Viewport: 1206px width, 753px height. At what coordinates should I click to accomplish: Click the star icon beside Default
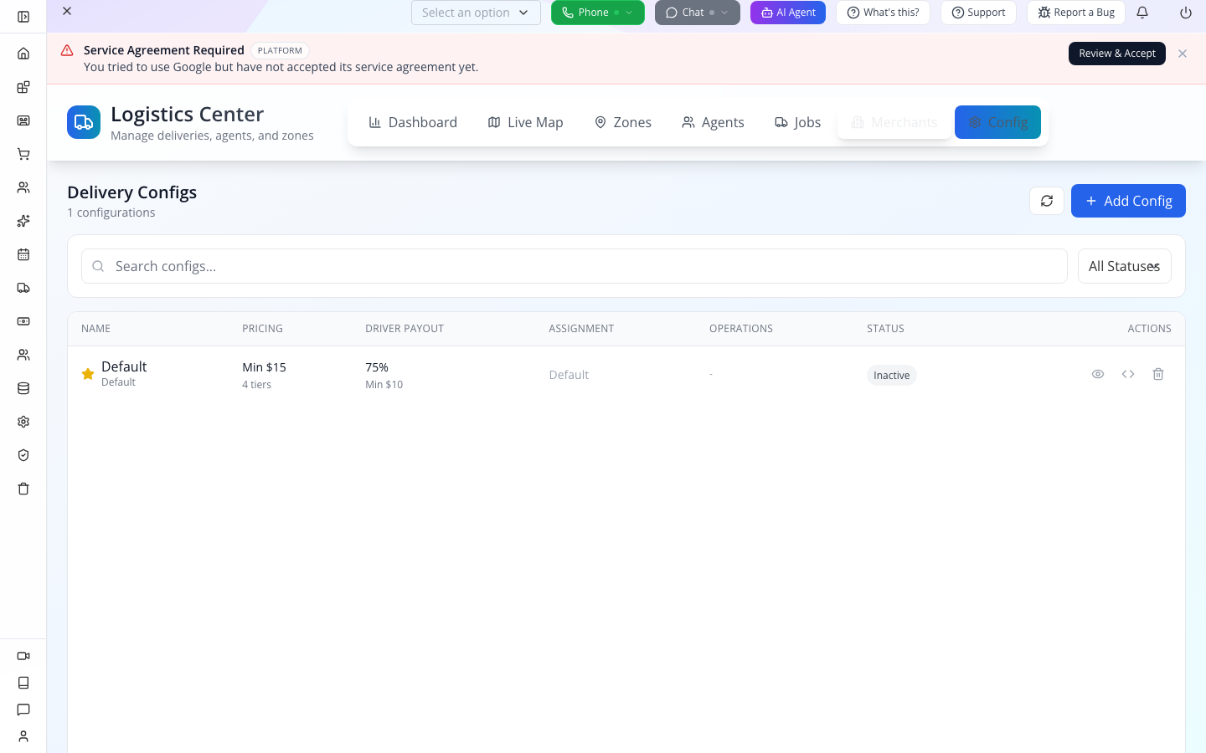[87, 374]
